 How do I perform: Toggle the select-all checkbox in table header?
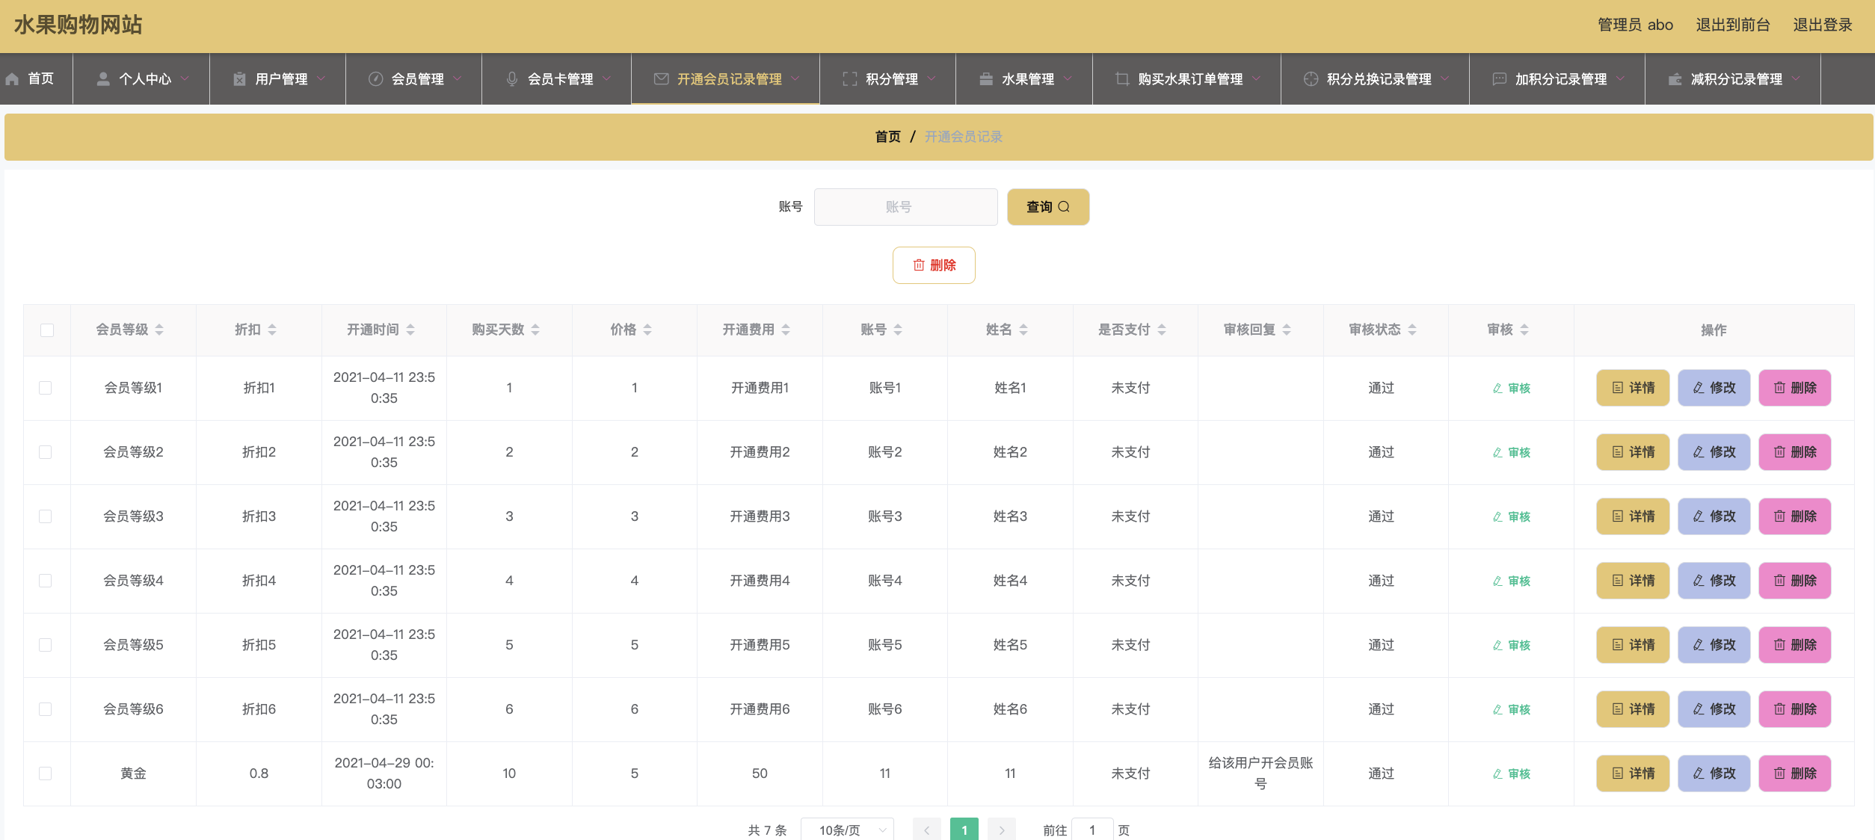click(47, 330)
